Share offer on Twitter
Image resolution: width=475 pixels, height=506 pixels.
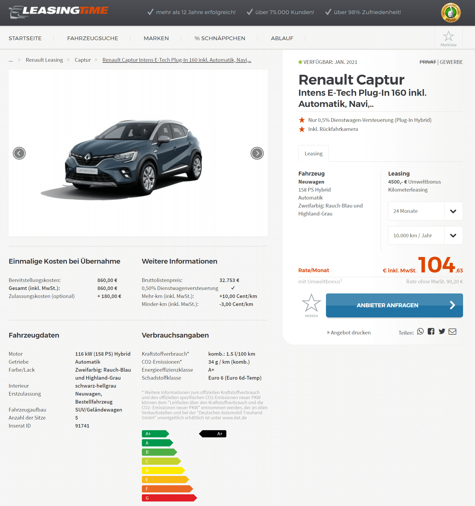point(442,331)
